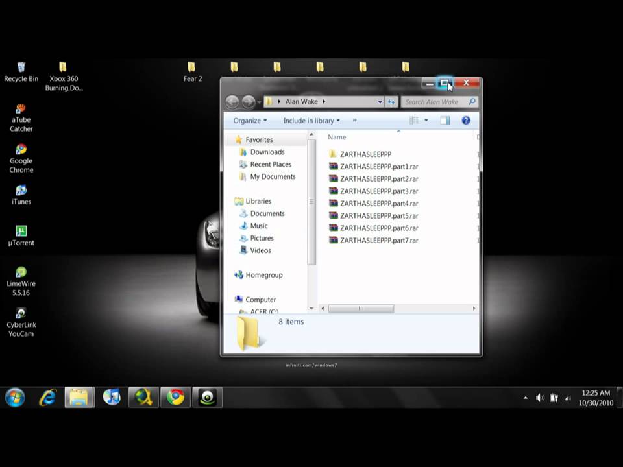
Task: Open LimeWire 5.5.16 desktop shortcut
Action: tap(21, 281)
